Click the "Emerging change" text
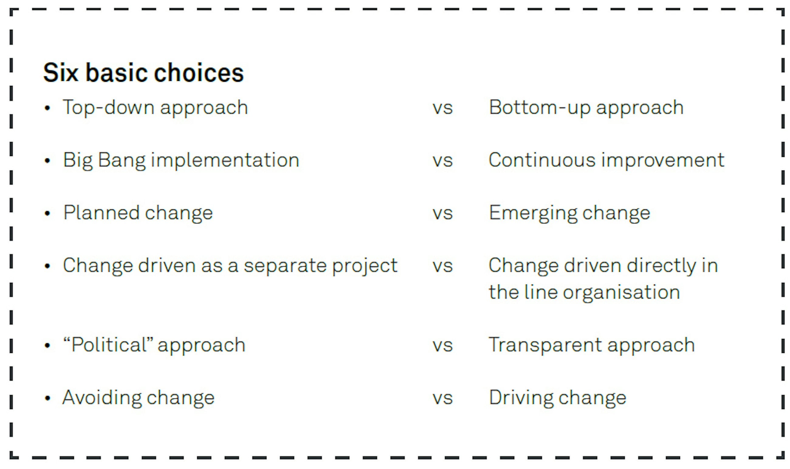Screen dimensions: 790x469 (569, 213)
